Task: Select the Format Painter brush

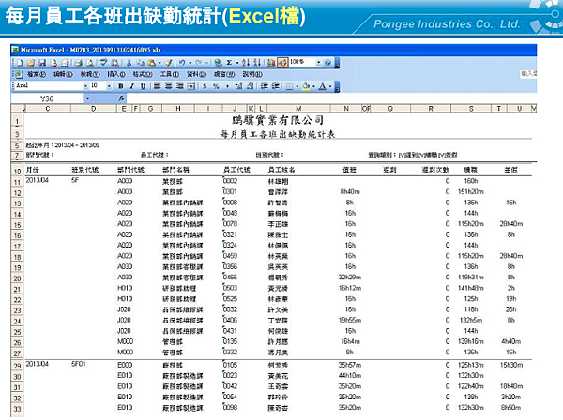Action: 168,63
